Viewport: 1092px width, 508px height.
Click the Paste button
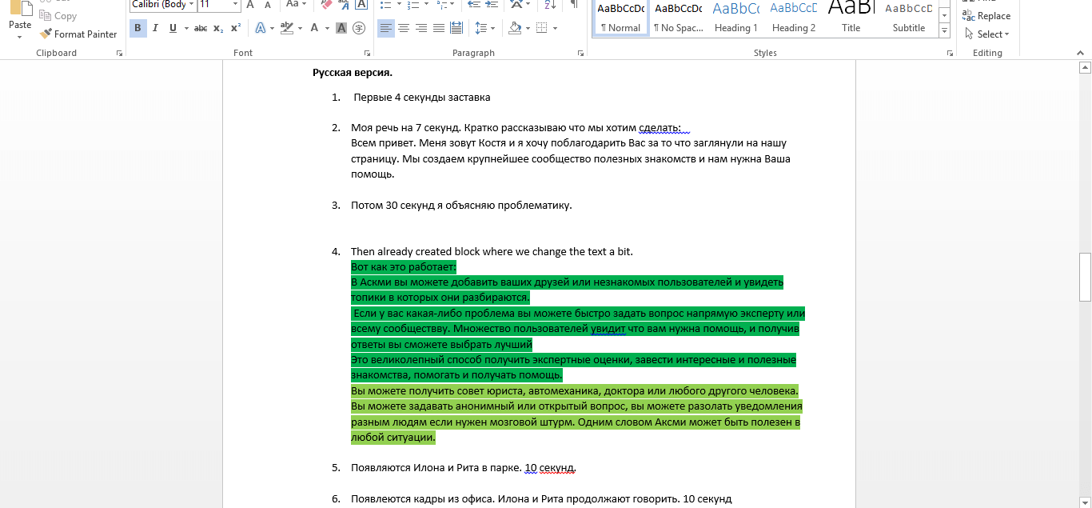tap(20, 18)
